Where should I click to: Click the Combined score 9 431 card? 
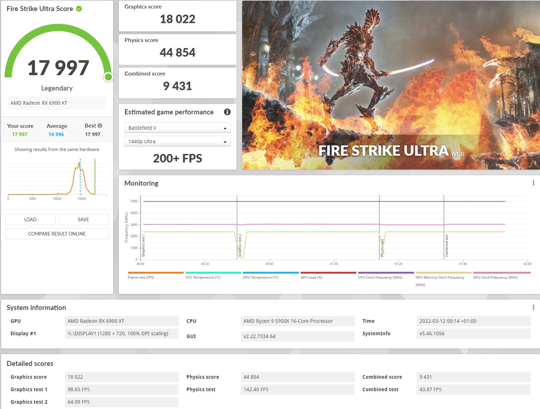click(178, 83)
